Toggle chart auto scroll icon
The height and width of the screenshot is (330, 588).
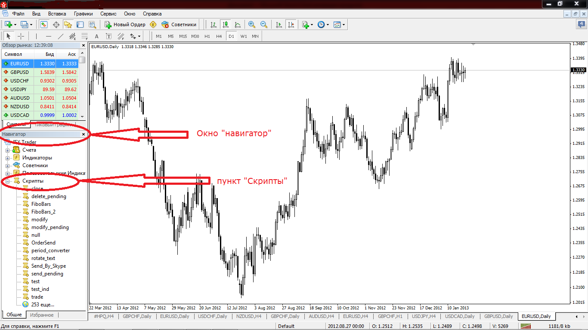pyautogui.click(x=279, y=24)
